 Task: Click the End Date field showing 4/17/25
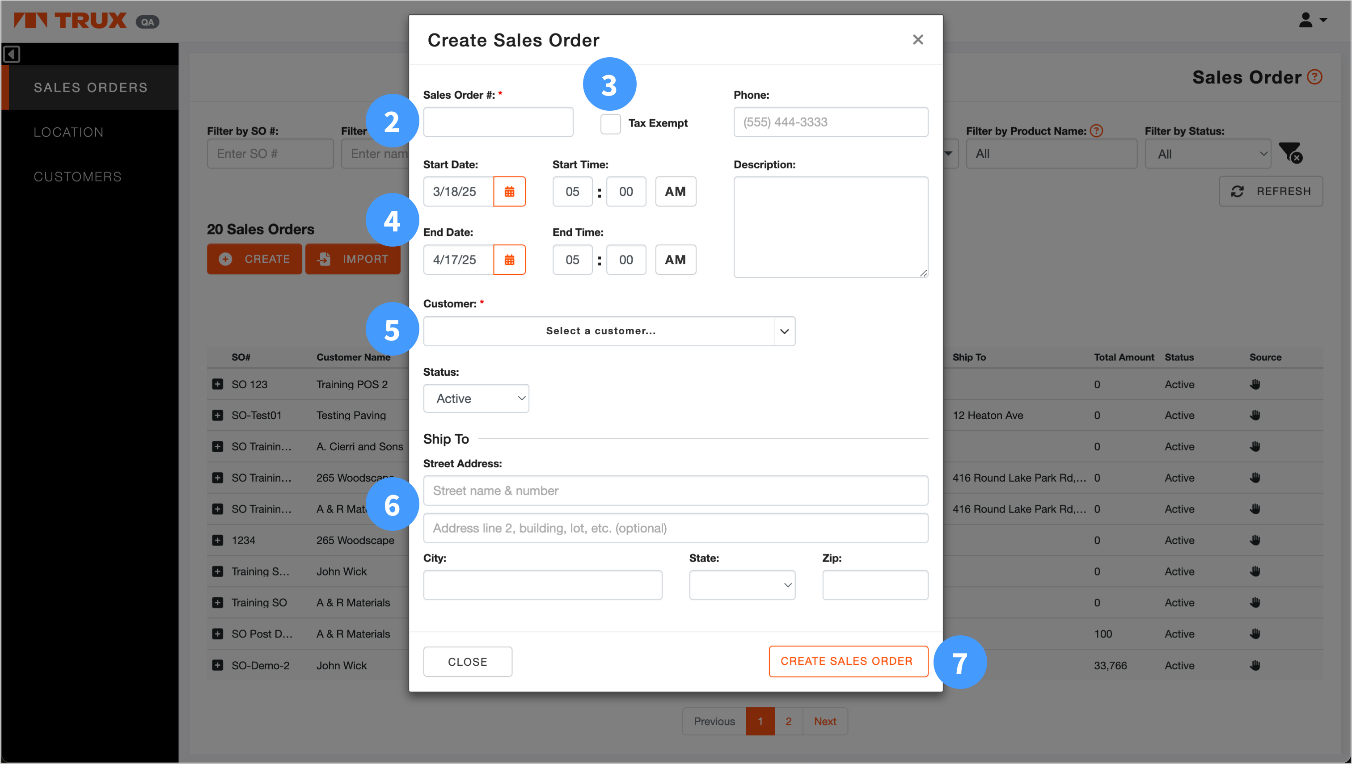(x=458, y=260)
